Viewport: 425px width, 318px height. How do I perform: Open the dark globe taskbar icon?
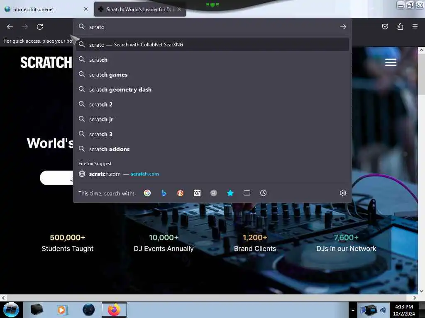89,310
